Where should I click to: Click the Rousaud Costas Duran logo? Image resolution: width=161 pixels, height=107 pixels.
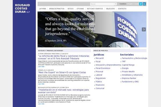coord(22,9)
